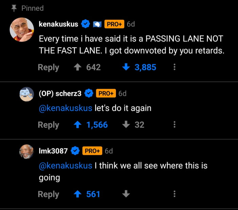Expand options menu for lmk3087 comment

[174, 194]
